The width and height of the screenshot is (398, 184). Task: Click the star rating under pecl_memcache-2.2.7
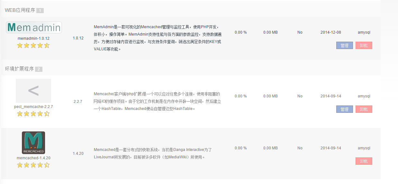tap(33, 114)
